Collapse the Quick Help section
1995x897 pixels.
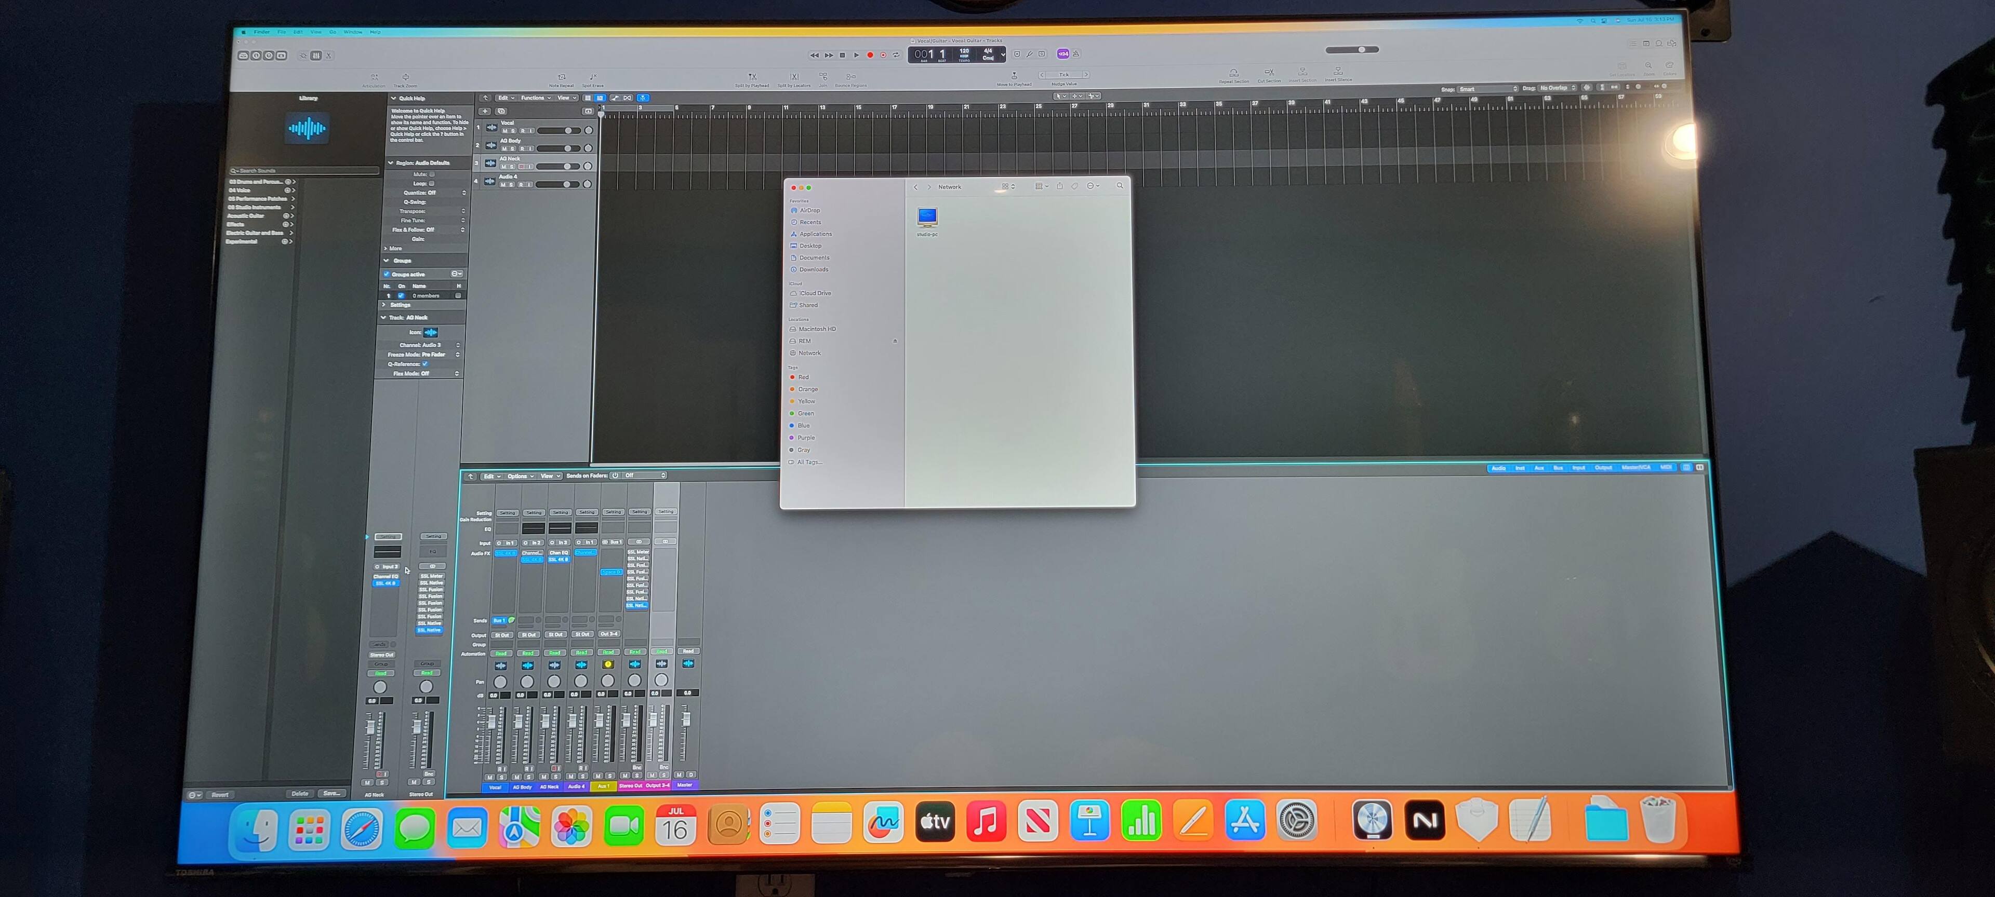pos(393,98)
